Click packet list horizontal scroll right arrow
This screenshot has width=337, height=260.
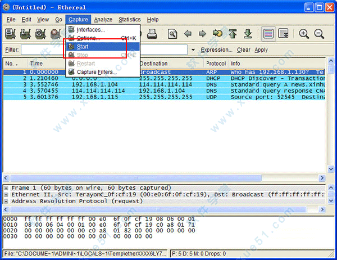[322, 178]
